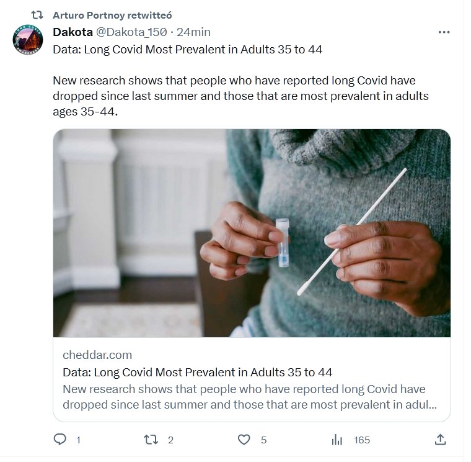Click the grey link card description text
This screenshot has height=462, width=471.
coord(248,397)
